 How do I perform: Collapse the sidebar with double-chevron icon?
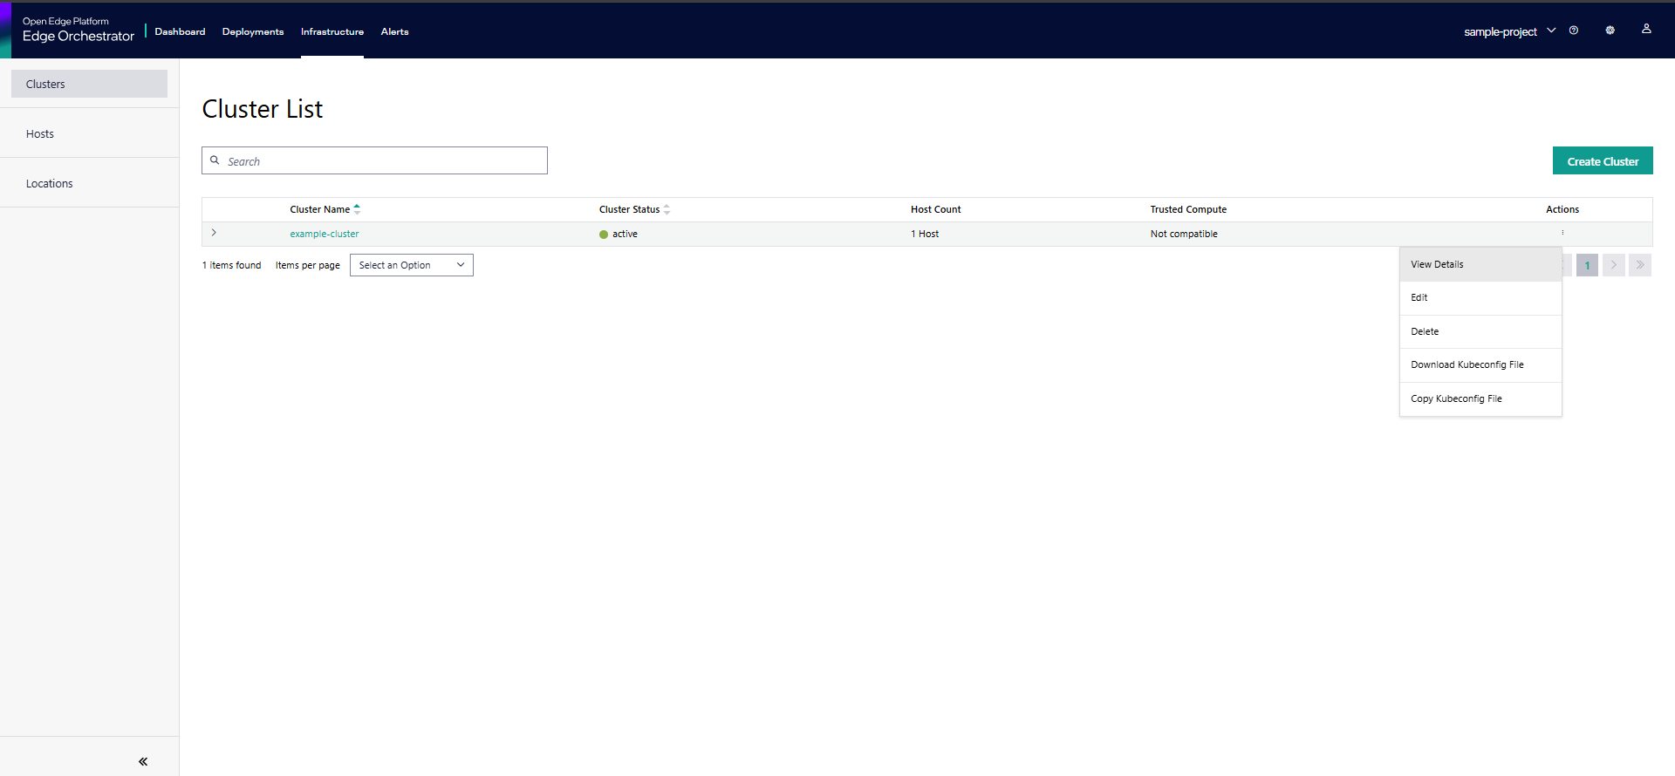click(143, 761)
